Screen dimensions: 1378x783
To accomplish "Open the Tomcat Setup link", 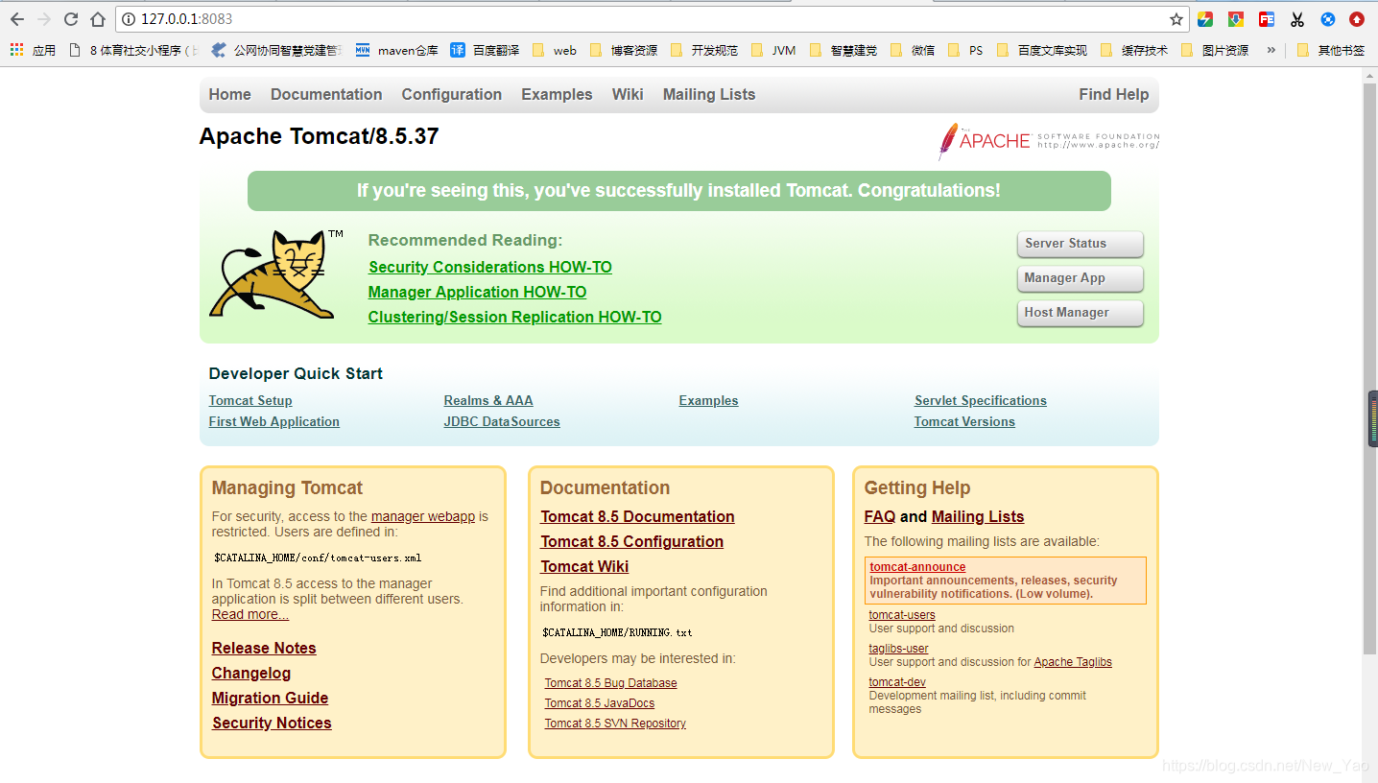I will (250, 400).
